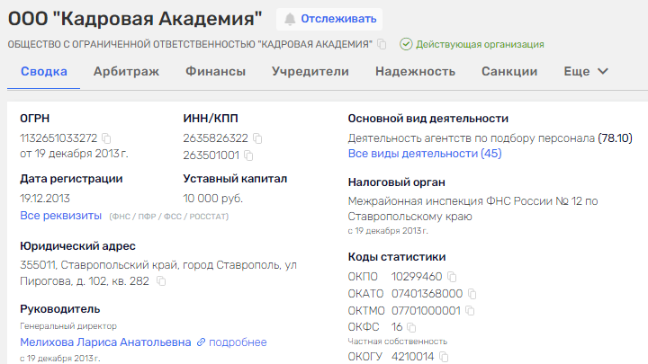Image resolution: width=648 pixels, height=364 pixels.
Task: Copy the OKATO code 07401368000
Action: (472, 294)
